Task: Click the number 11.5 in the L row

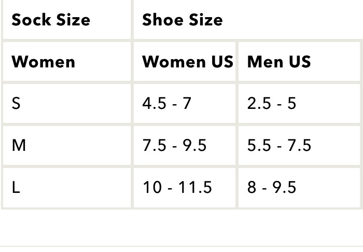Action: [x=194, y=187]
